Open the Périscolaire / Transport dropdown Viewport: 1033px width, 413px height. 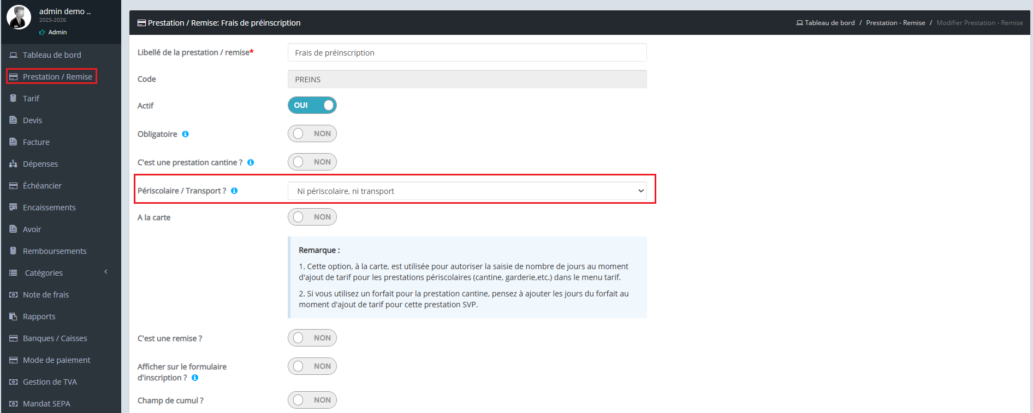point(467,191)
